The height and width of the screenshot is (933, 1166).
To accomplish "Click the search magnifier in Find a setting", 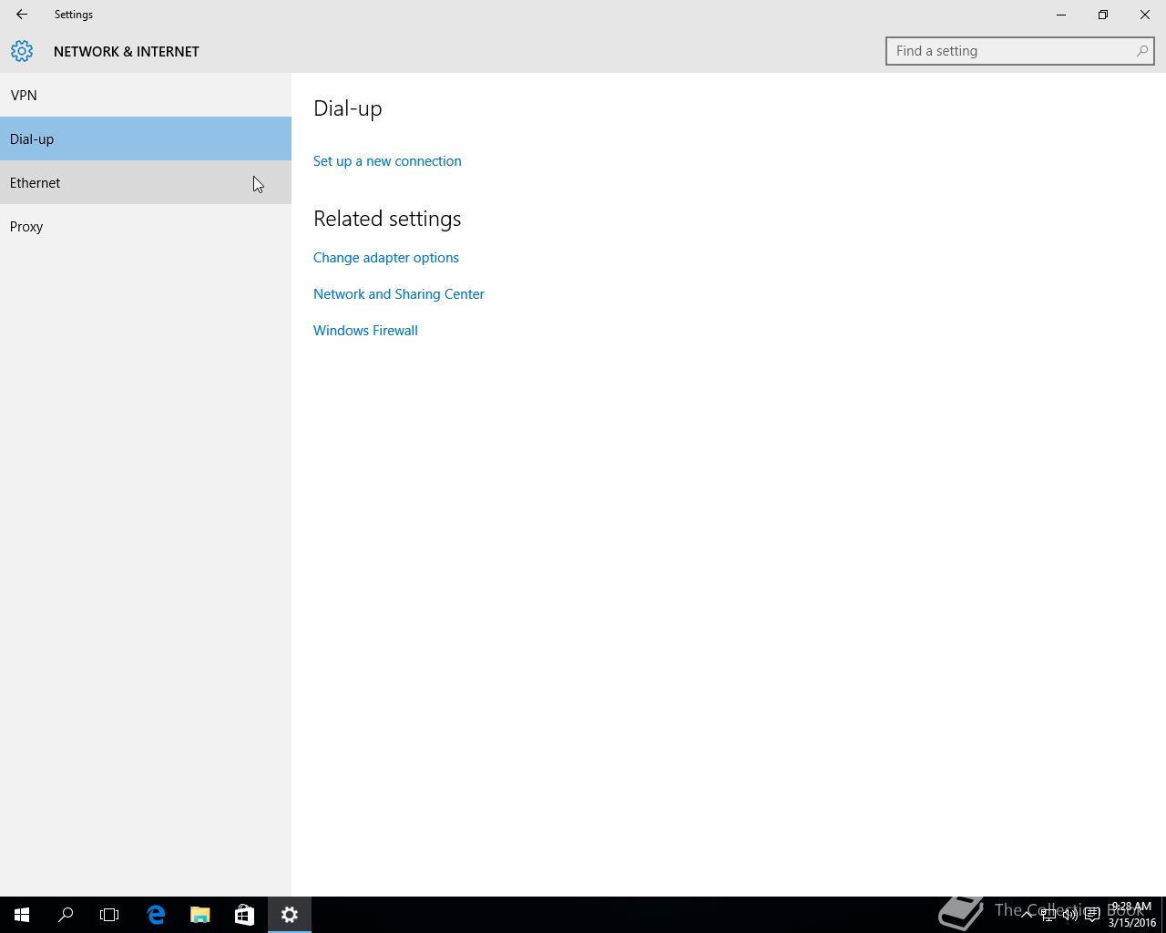I will [x=1141, y=51].
